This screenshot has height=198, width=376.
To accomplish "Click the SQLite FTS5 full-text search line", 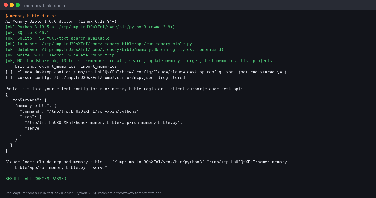I will coord(57,38).
